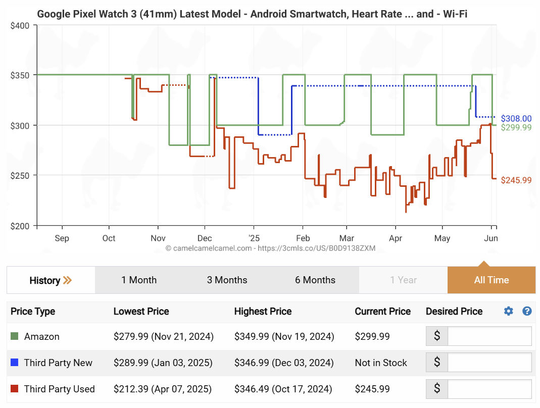Click dollar sign icon in Amazon row
Screen dimensions: 540x408
pyautogui.click(x=437, y=336)
